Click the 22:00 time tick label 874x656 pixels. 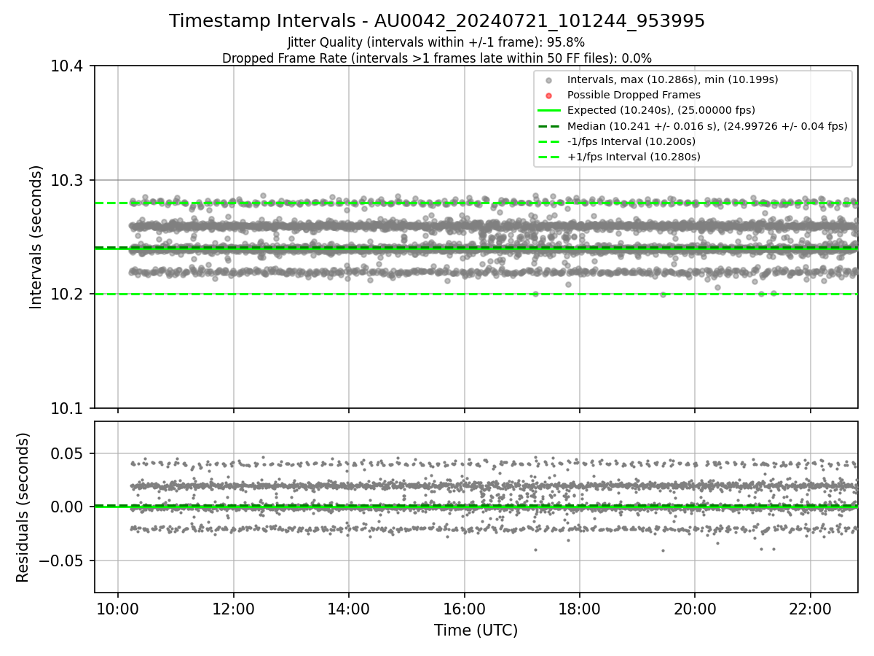[x=811, y=609]
